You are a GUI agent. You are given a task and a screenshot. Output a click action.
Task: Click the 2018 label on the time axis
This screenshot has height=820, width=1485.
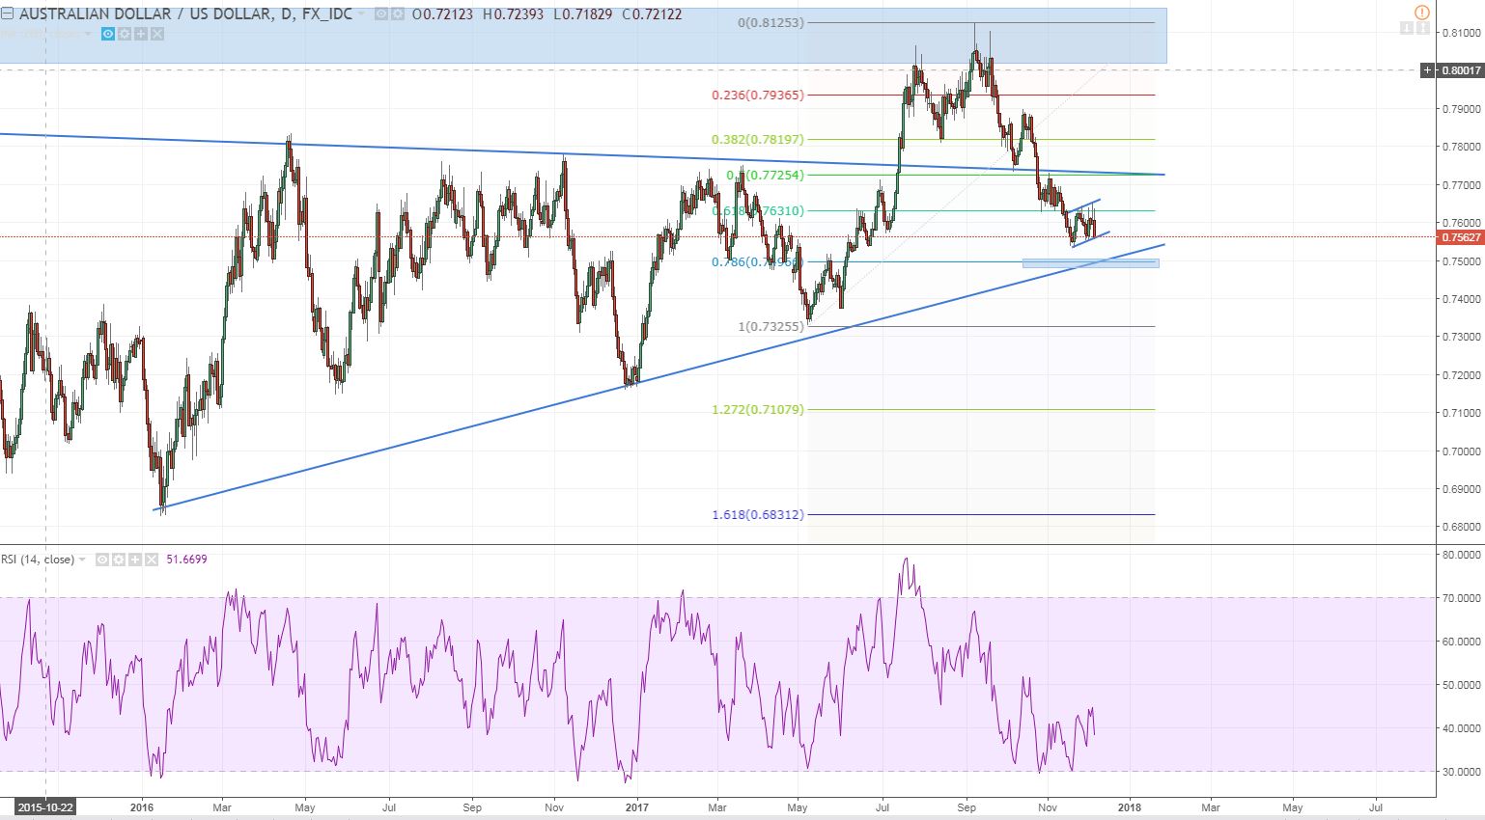pos(1130,807)
